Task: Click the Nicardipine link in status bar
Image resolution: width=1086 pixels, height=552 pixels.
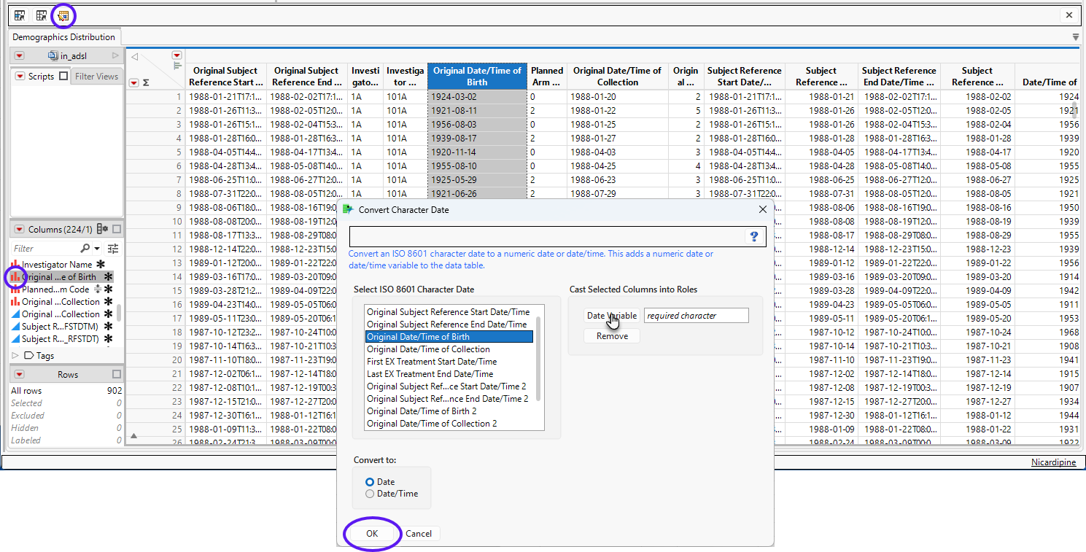Action: click(1053, 462)
